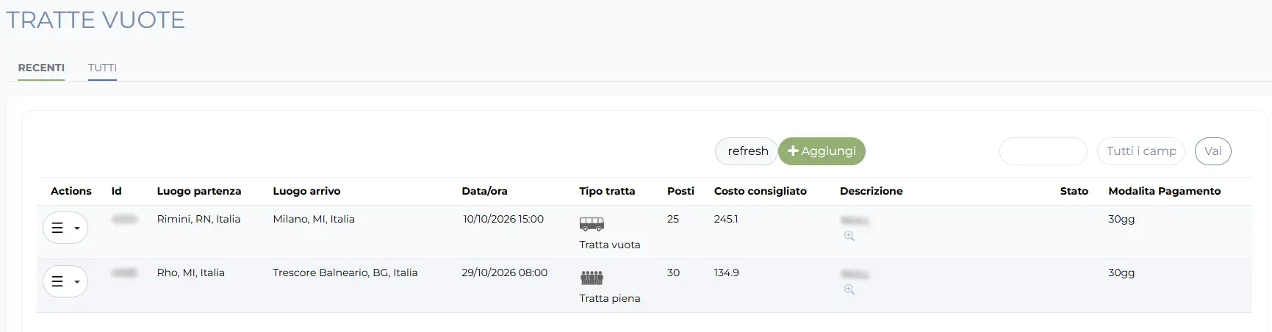Viewport: 1272px width, 332px height.
Task: Click the seats value 25
Action: [673, 219]
